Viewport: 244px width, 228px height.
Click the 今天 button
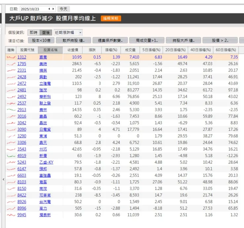[64, 9]
